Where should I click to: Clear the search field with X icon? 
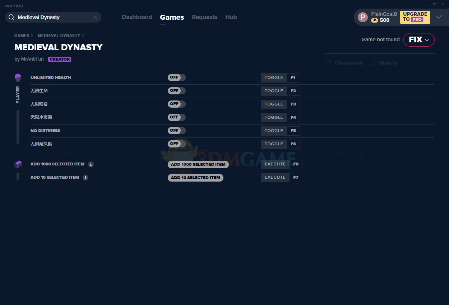tap(95, 17)
